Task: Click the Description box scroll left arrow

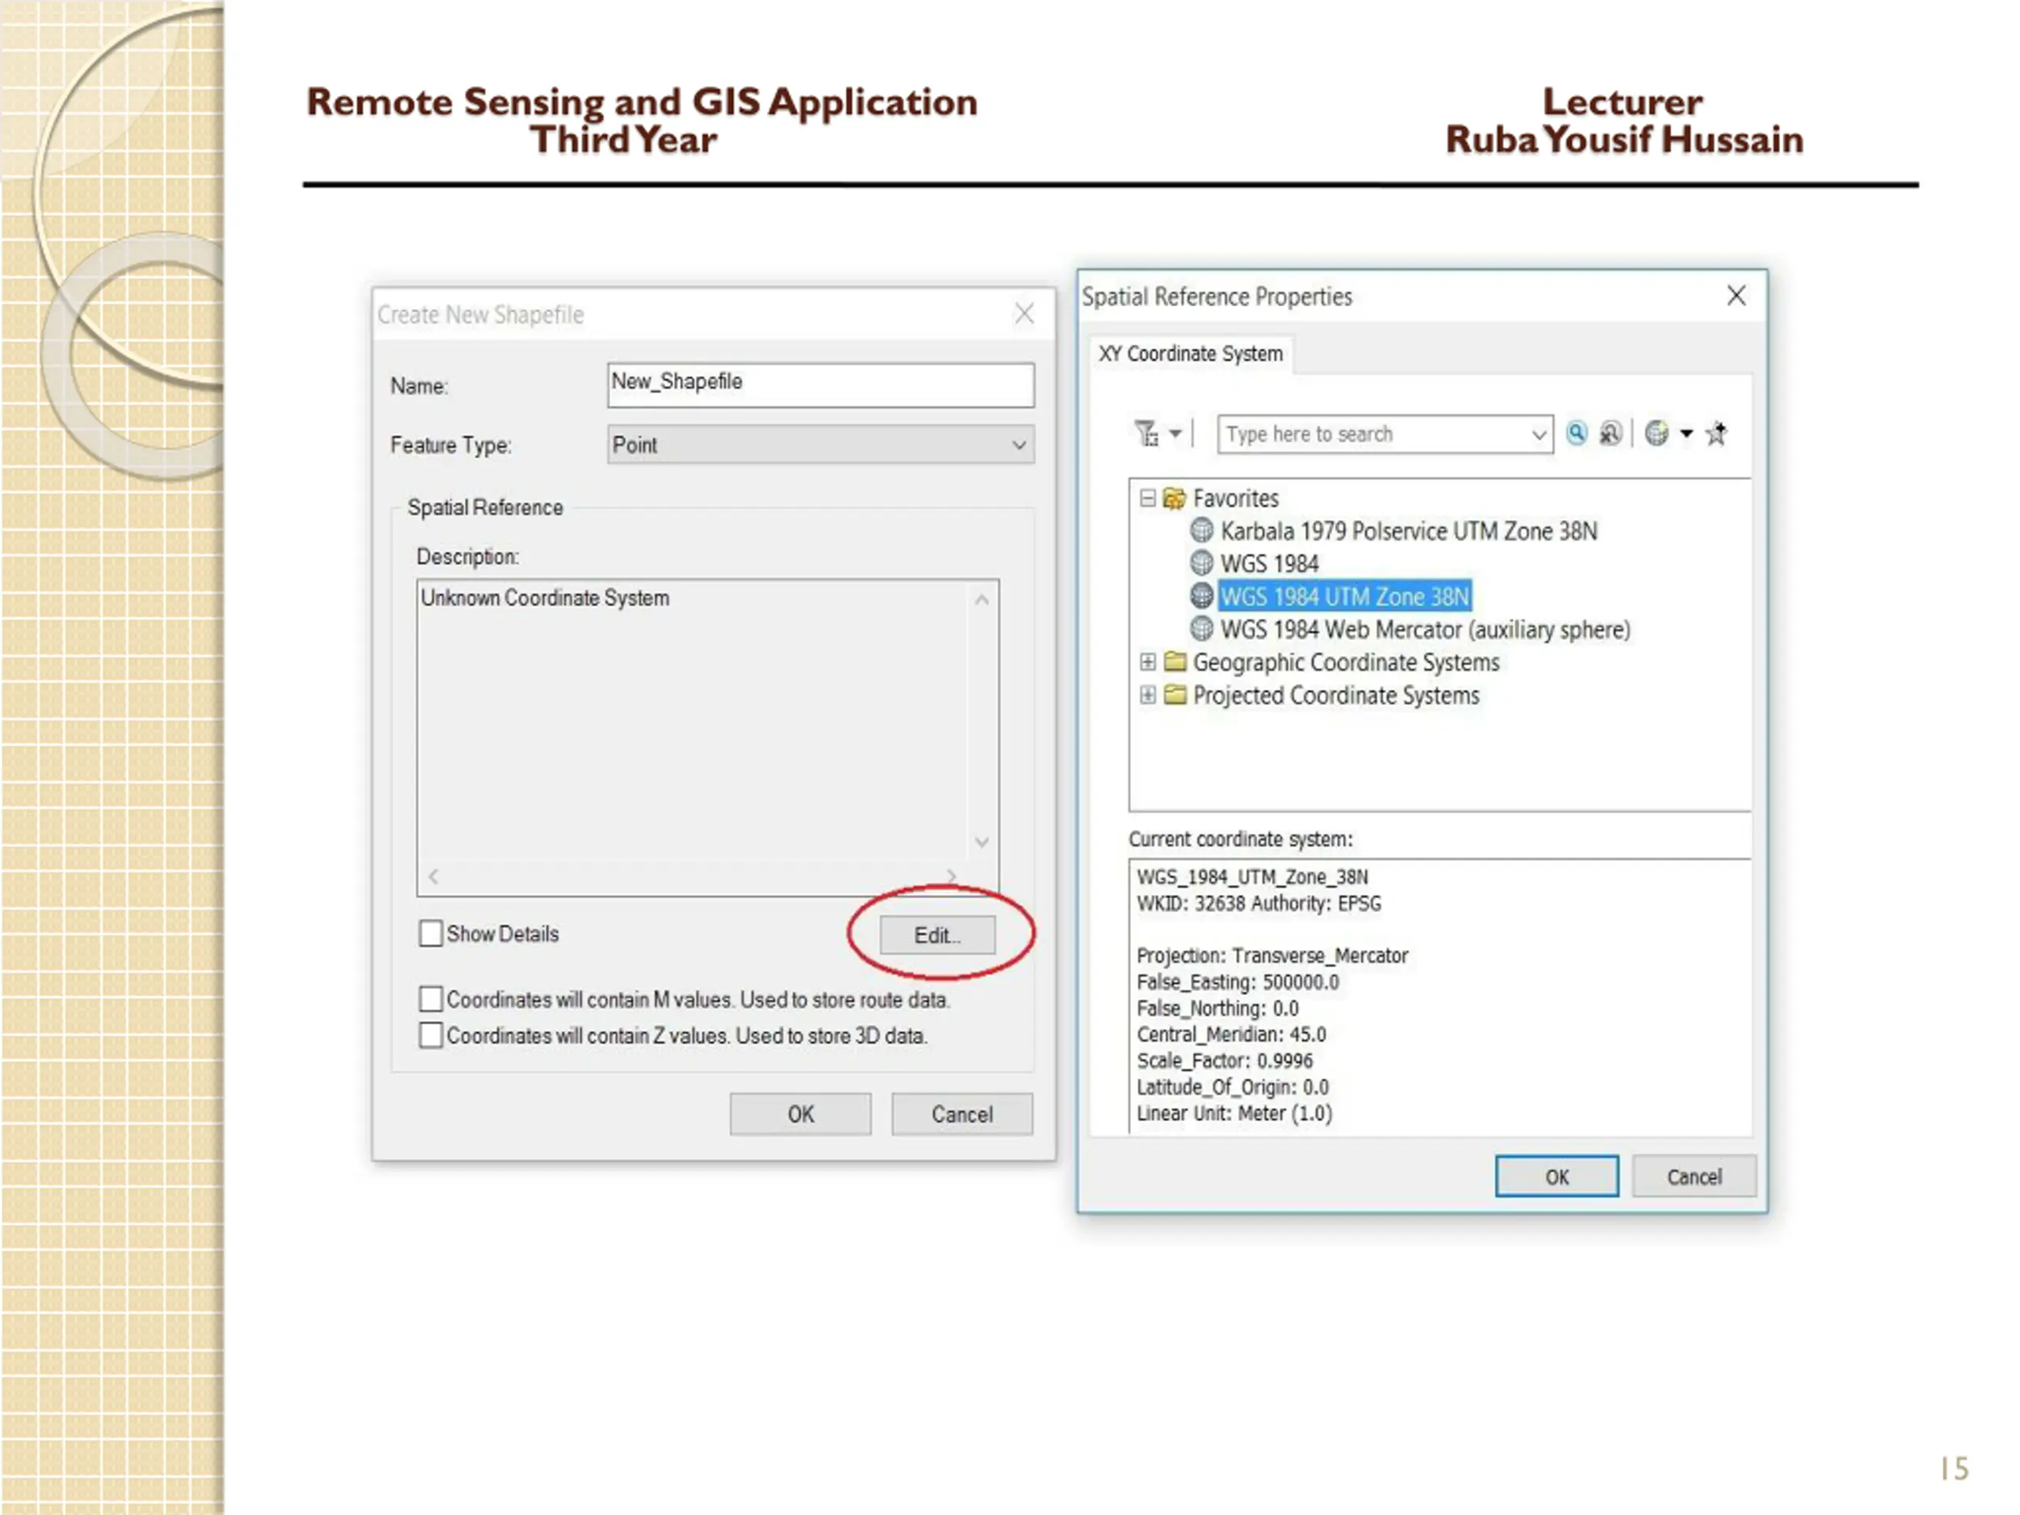Action: (434, 877)
